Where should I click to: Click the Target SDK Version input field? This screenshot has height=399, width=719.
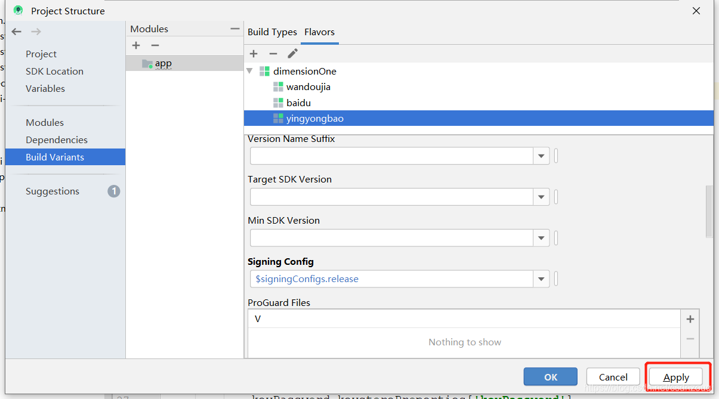(391, 197)
